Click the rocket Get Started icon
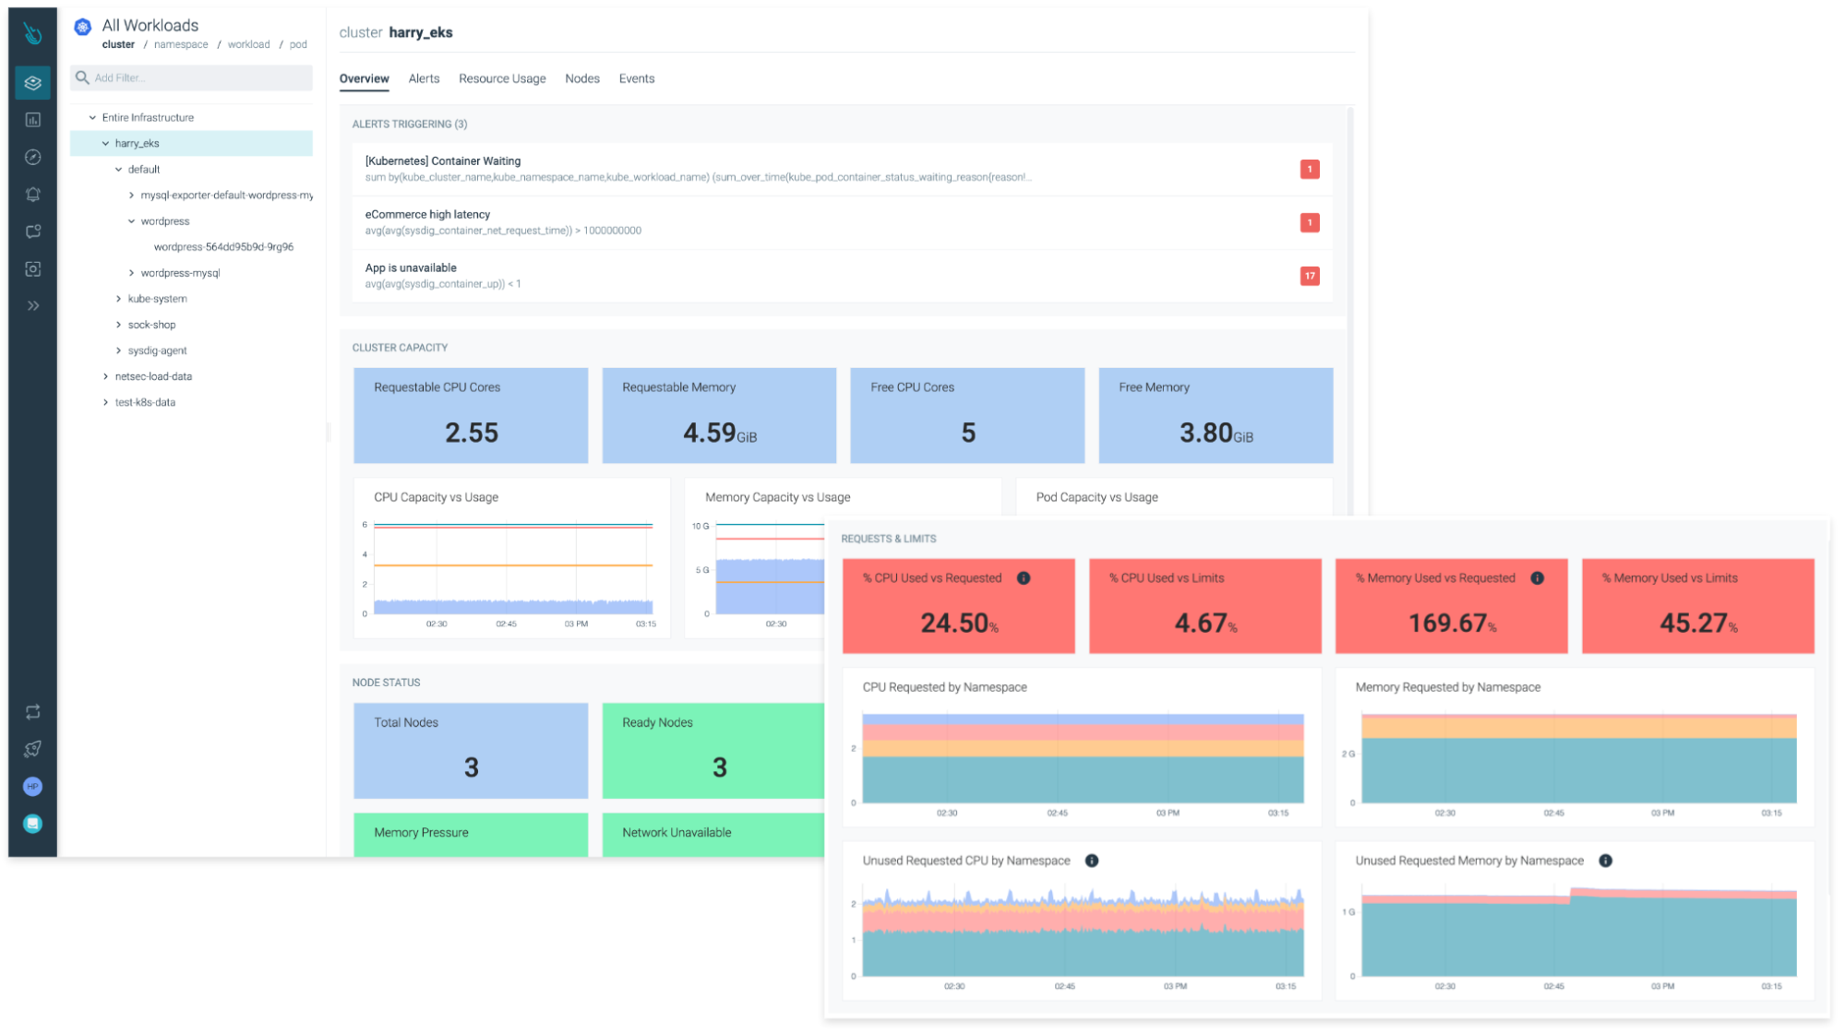 click(x=32, y=749)
